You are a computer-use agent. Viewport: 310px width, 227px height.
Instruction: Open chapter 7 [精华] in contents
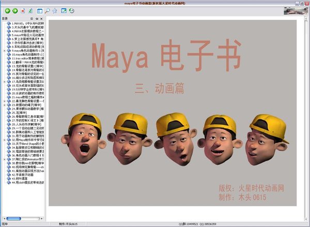click(27, 43)
